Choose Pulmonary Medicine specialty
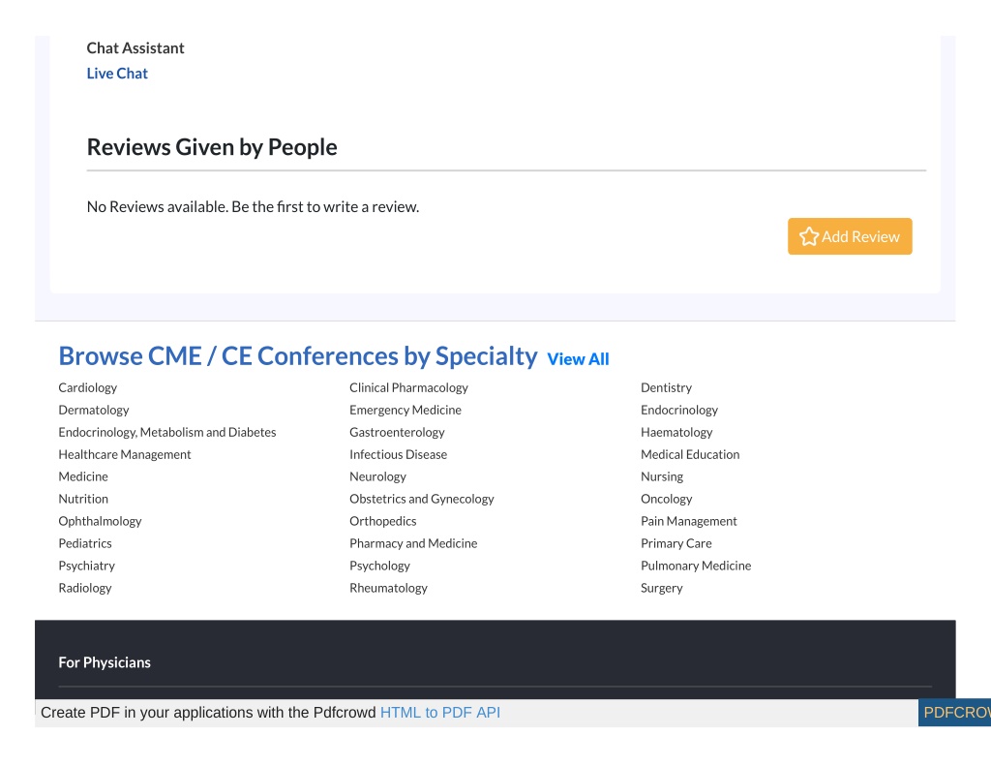 [696, 566]
